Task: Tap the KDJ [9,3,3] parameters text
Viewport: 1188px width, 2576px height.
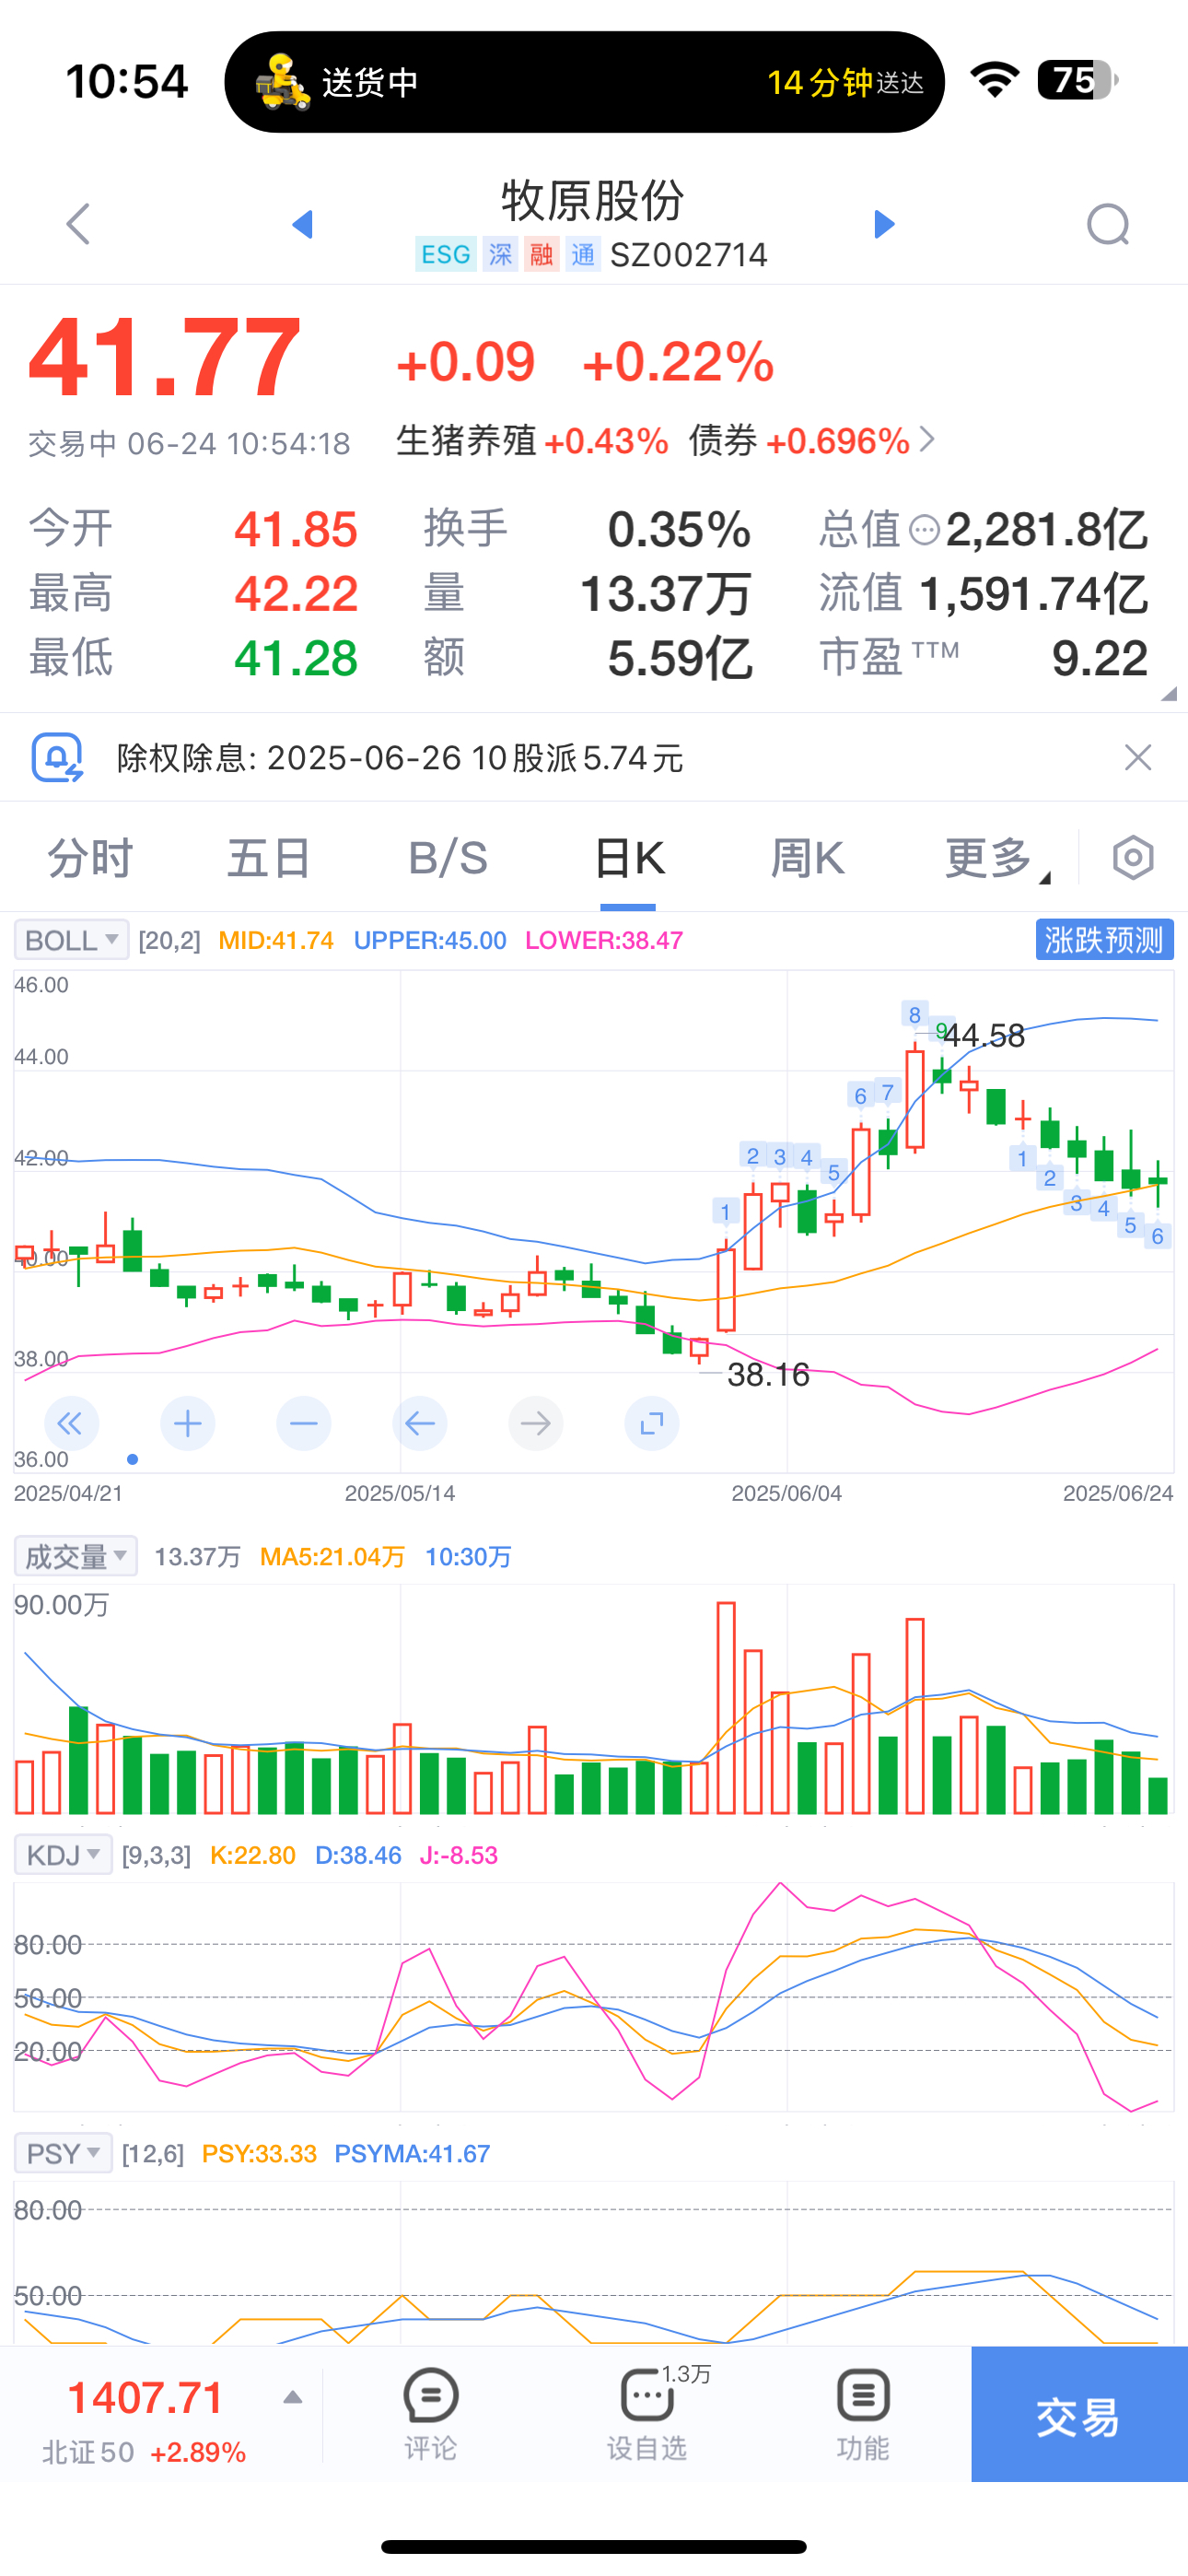Action: pos(156,1855)
